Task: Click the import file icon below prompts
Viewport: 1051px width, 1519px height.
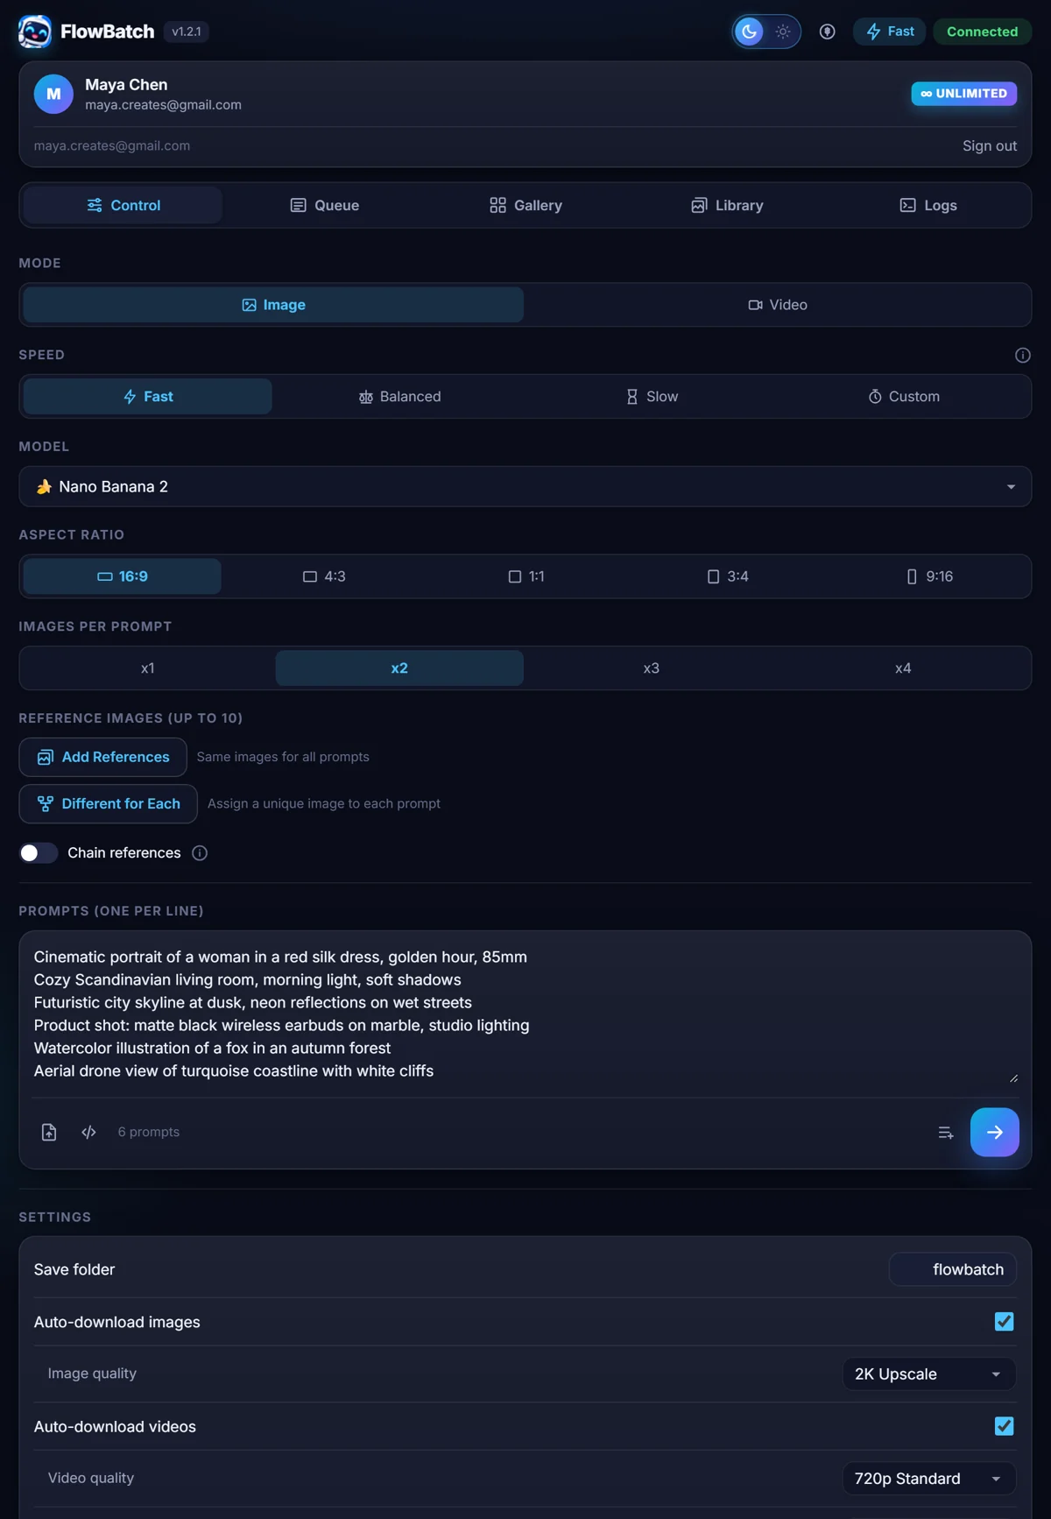Action: coord(49,1132)
